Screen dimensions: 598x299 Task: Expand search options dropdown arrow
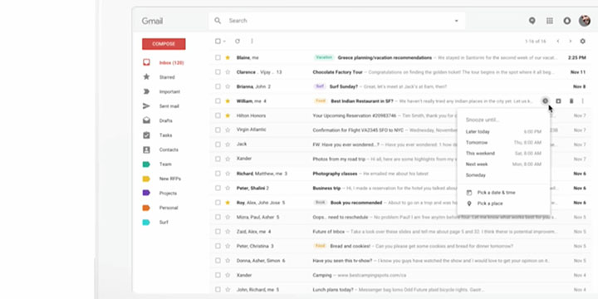(457, 21)
